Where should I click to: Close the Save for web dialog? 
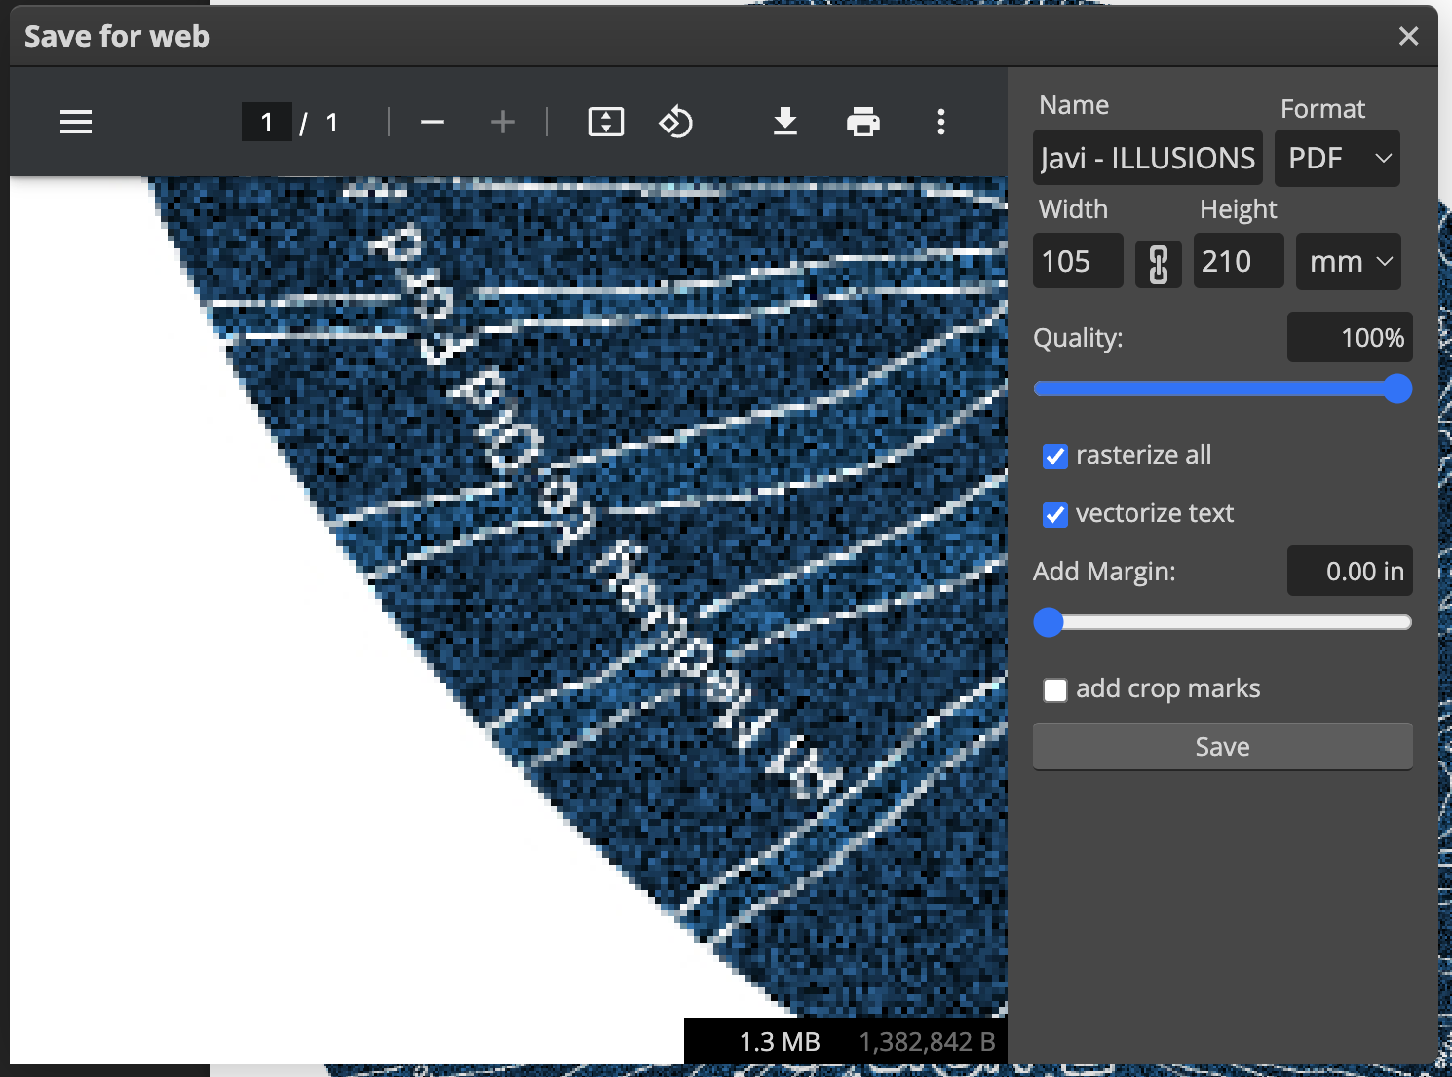tap(1408, 35)
